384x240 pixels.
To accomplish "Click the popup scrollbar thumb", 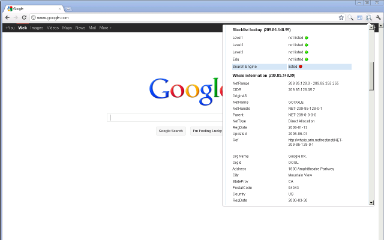I will point(371,76).
